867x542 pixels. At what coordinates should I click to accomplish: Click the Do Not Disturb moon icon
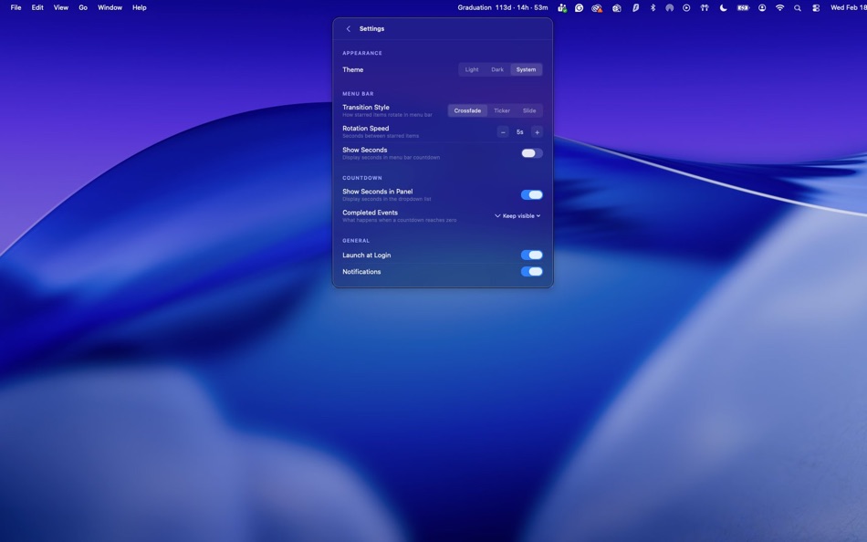(724, 6)
